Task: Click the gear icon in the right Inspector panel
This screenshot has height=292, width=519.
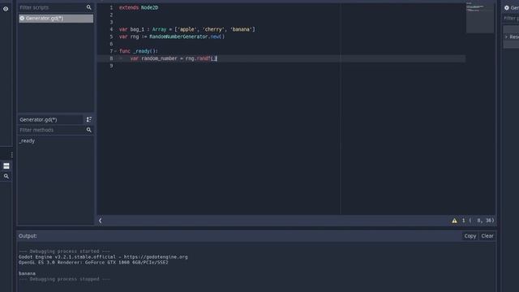Action: (x=507, y=7)
